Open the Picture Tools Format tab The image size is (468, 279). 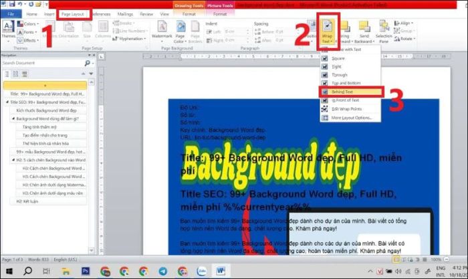(220, 14)
